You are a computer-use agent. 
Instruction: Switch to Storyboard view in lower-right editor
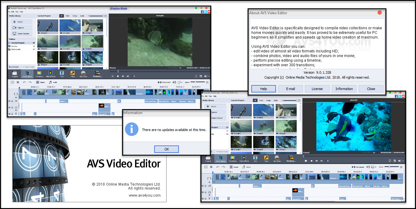tap(358, 167)
